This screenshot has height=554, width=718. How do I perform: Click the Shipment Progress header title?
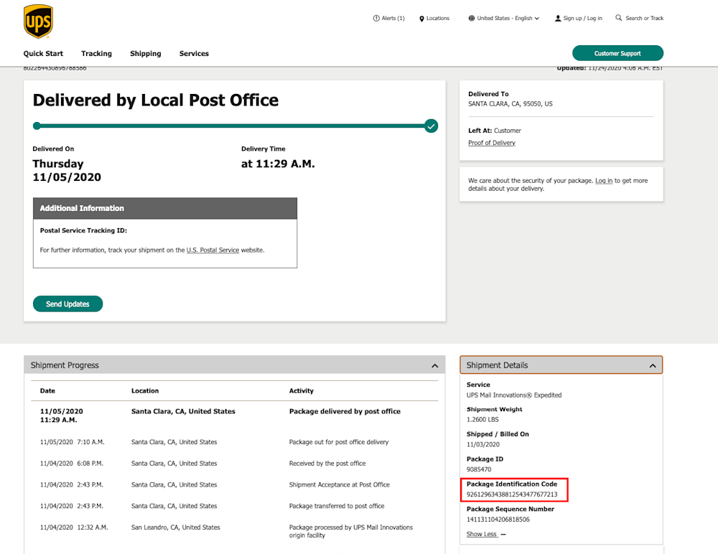click(x=65, y=365)
